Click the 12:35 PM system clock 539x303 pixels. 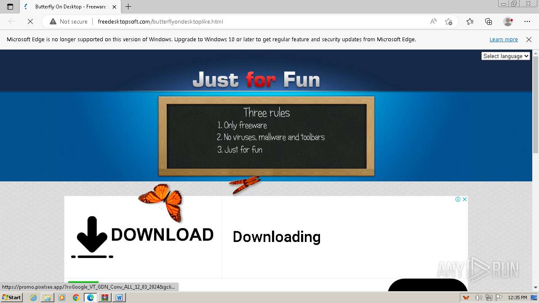pyautogui.click(x=518, y=298)
